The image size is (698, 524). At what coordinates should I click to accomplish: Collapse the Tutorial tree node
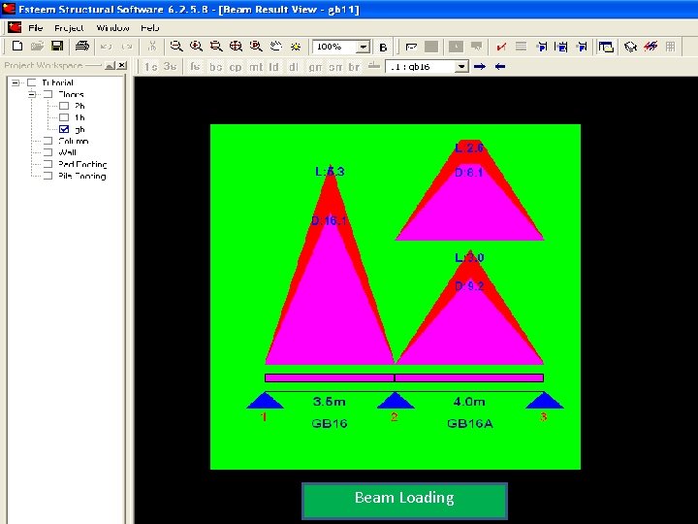[16, 82]
